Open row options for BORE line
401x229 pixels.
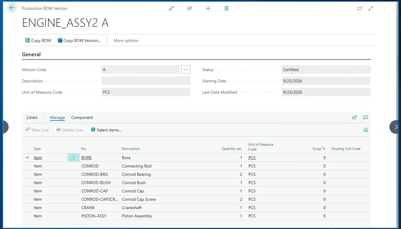click(74, 158)
